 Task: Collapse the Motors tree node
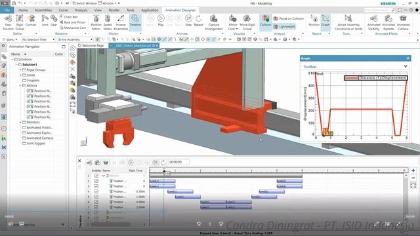(20, 86)
